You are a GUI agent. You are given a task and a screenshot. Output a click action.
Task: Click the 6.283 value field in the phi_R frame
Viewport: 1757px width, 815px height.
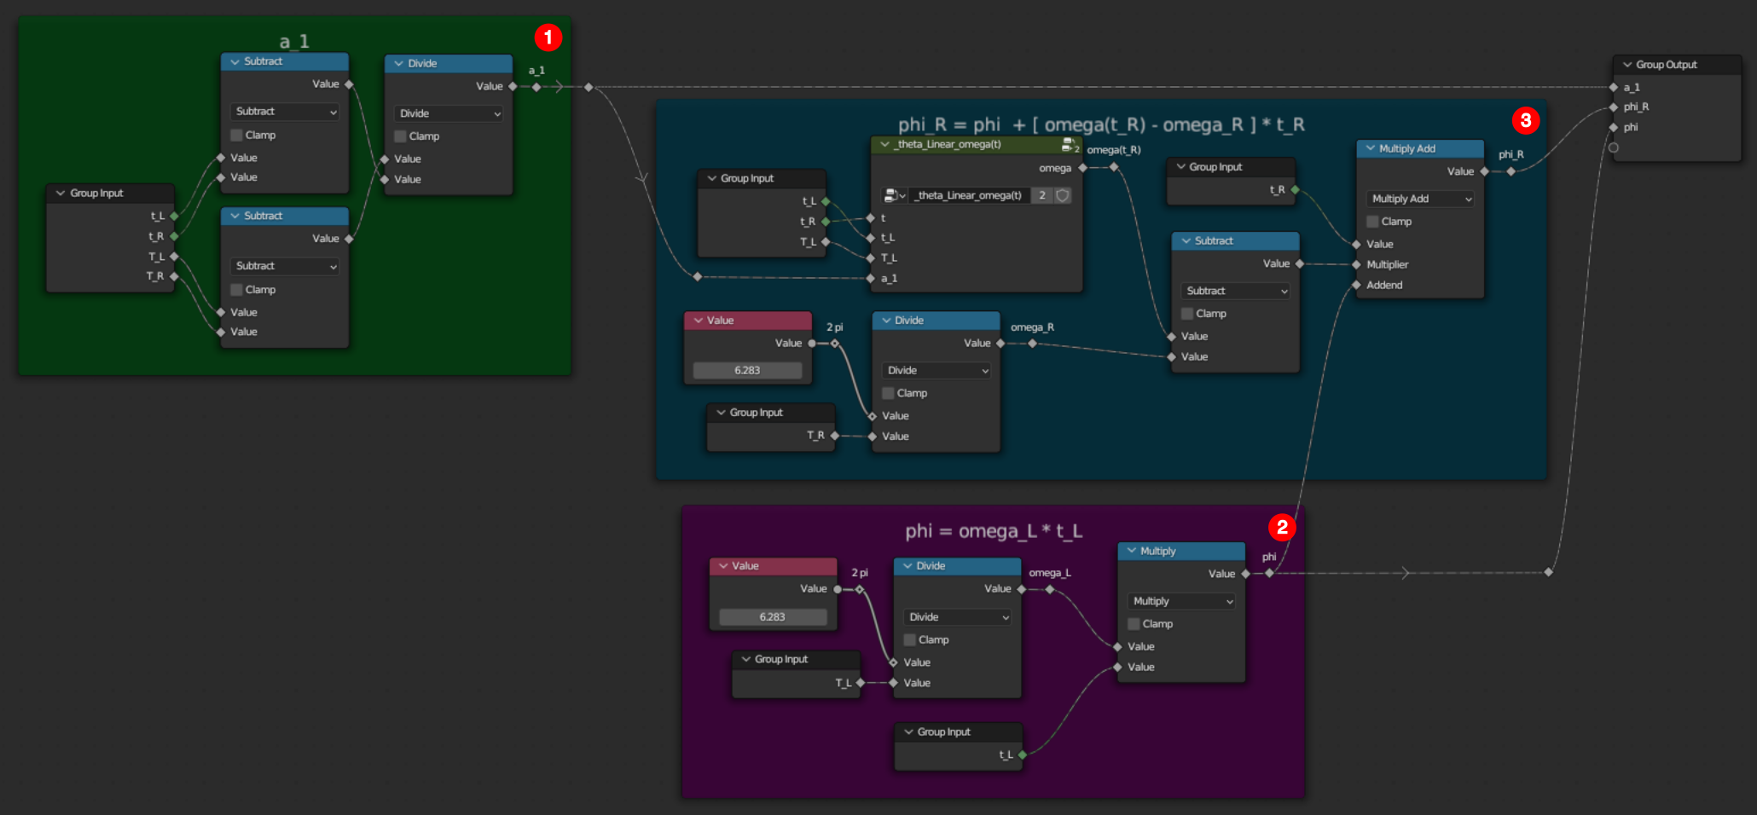tap(747, 370)
